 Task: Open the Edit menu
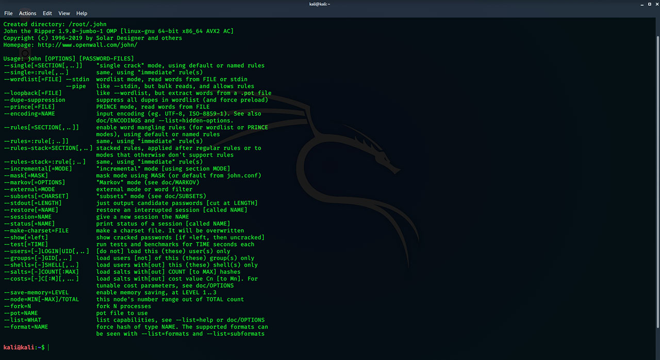point(47,13)
